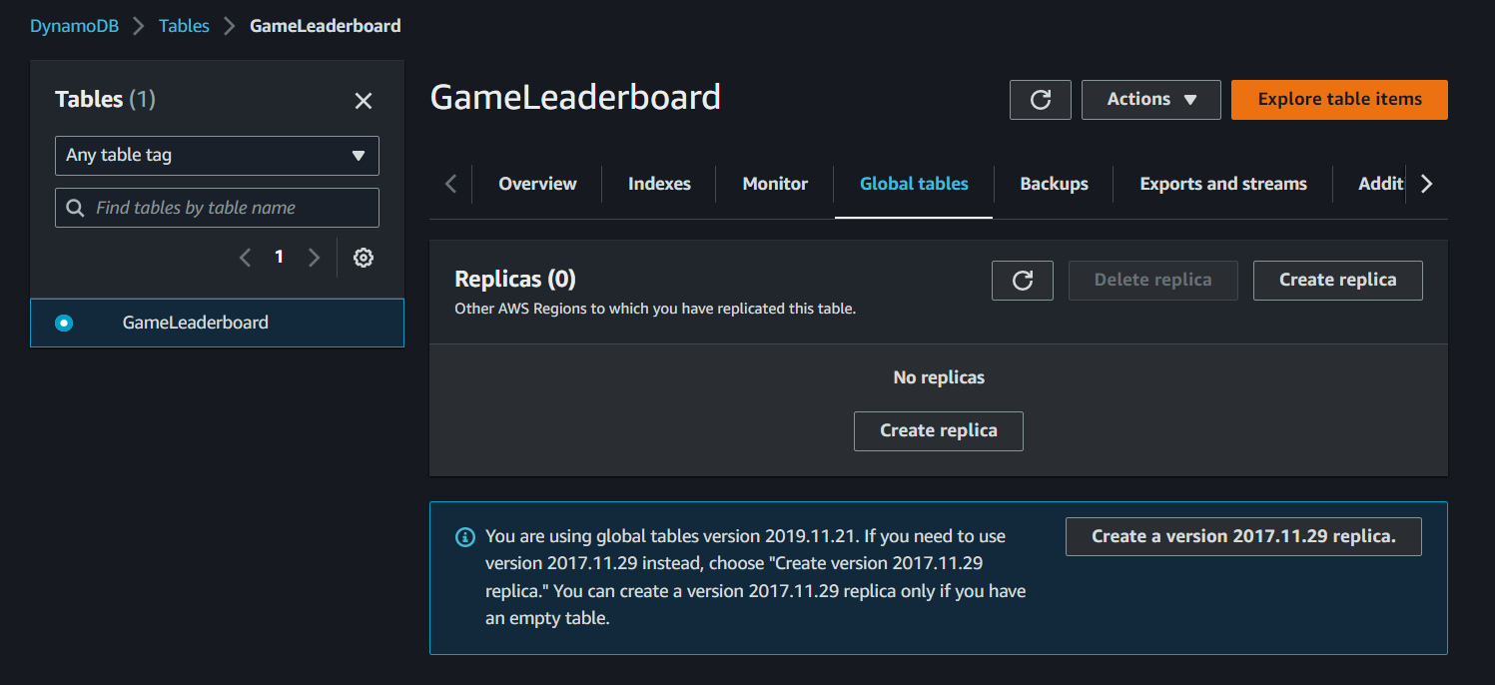Click the info icon in version notice

pos(465,537)
